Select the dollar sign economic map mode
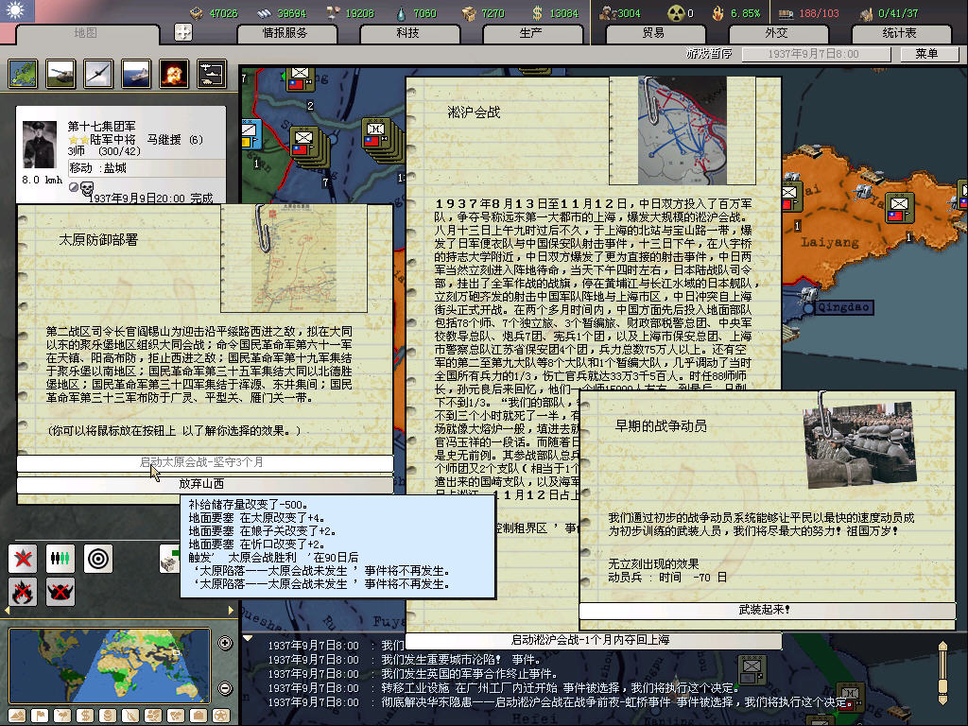The height and width of the screenshot is (726, 968). click(85, 716)
